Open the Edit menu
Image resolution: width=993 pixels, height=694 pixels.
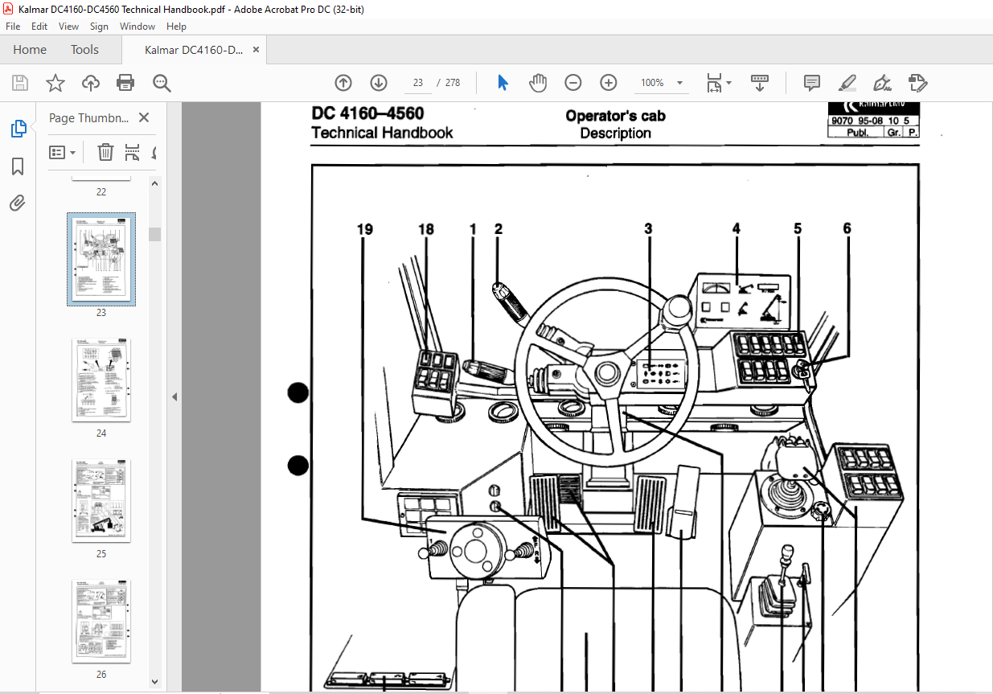point(39,27)
